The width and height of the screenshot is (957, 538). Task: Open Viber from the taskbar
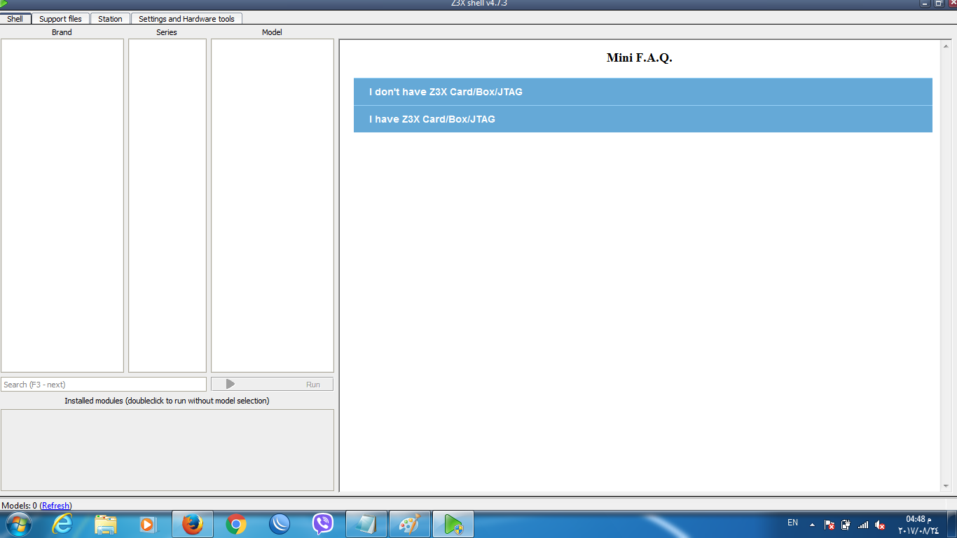323,524
